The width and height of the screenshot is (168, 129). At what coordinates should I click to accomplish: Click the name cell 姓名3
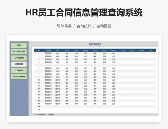coord(58,59)
